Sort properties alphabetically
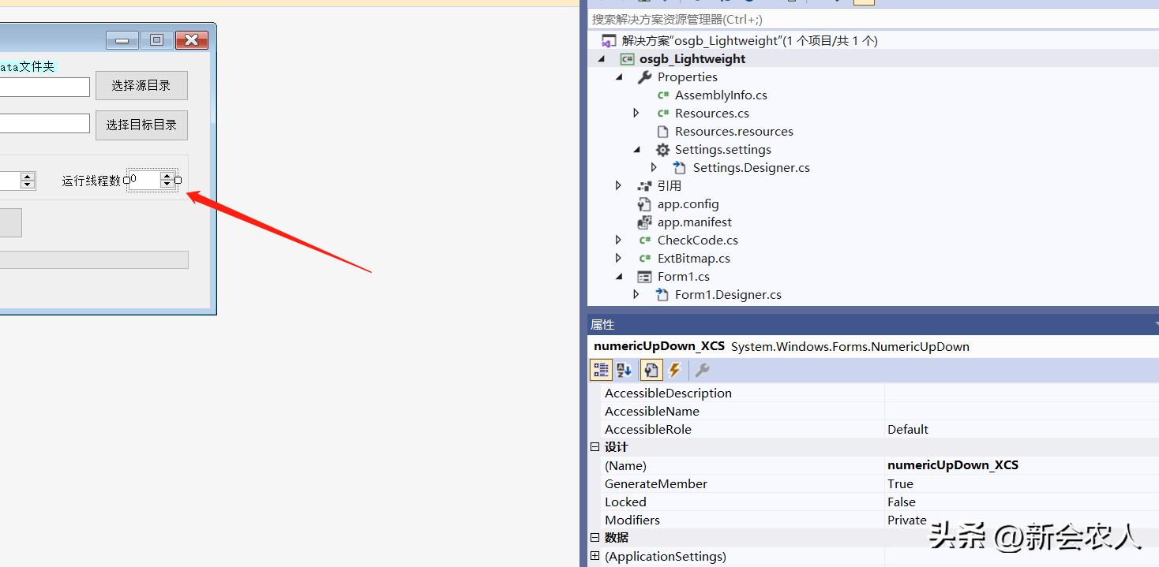 pyautogui.click(x=624, y=369)
